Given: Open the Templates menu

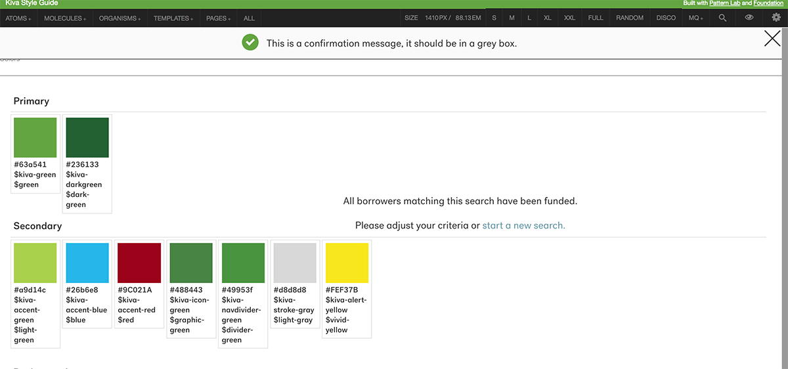Looking at the screenshot, I should pyautogui.click(x=173, y=18).
